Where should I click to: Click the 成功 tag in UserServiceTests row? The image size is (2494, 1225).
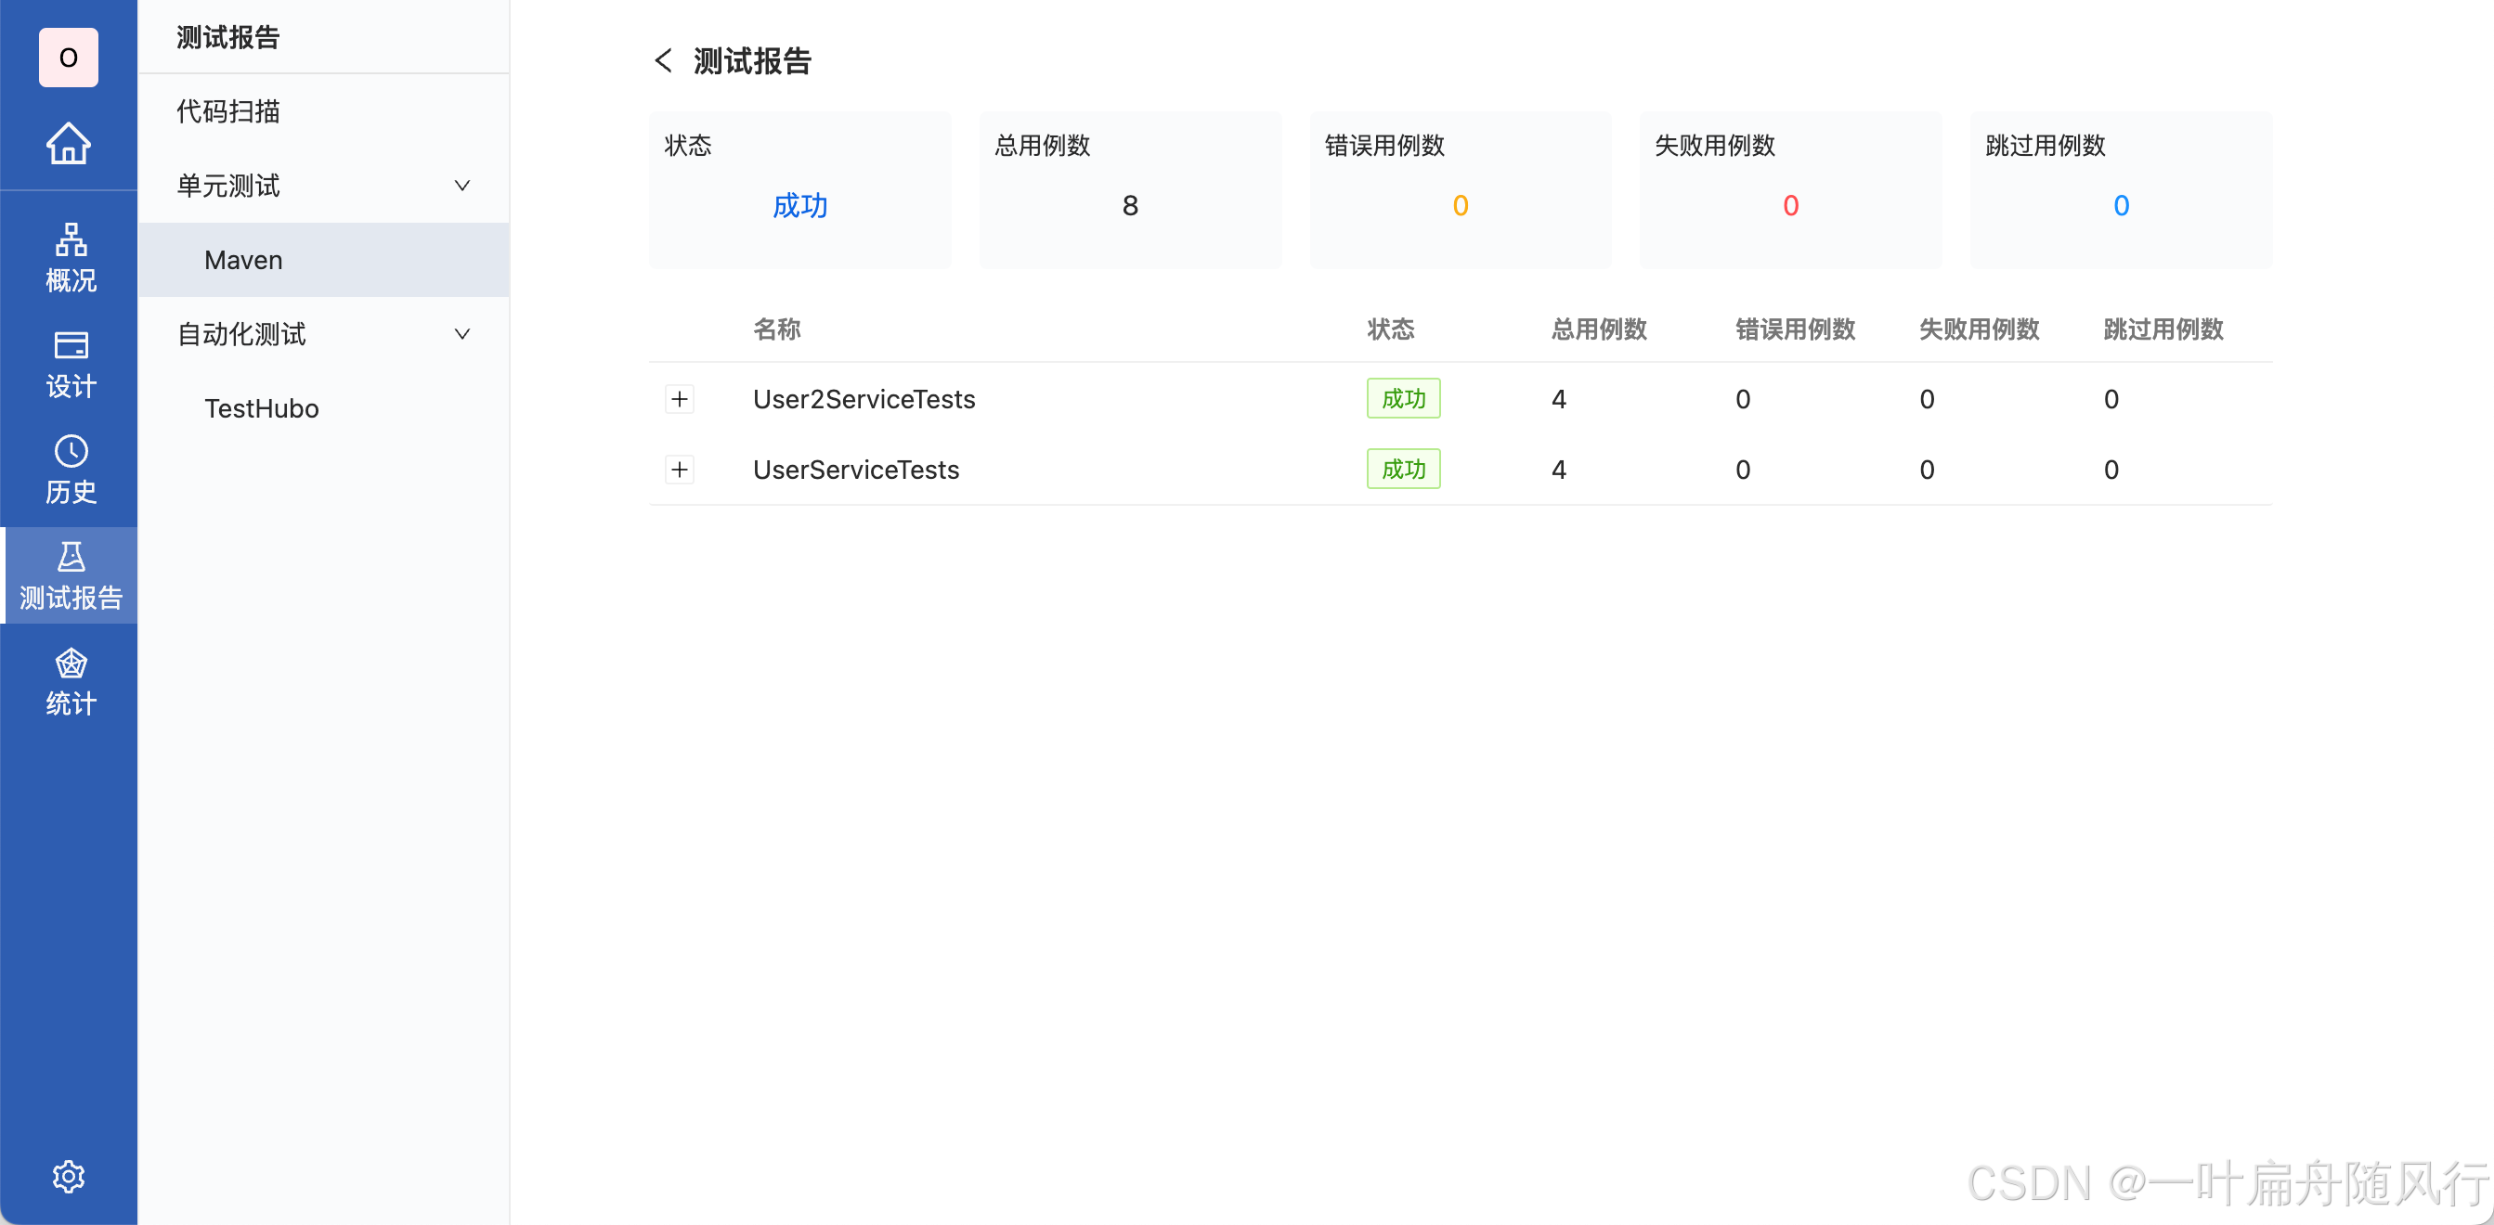pyautogui.click(x=1403, y=470)
